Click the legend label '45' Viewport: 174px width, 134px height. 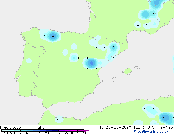click(x=78, y=133)
